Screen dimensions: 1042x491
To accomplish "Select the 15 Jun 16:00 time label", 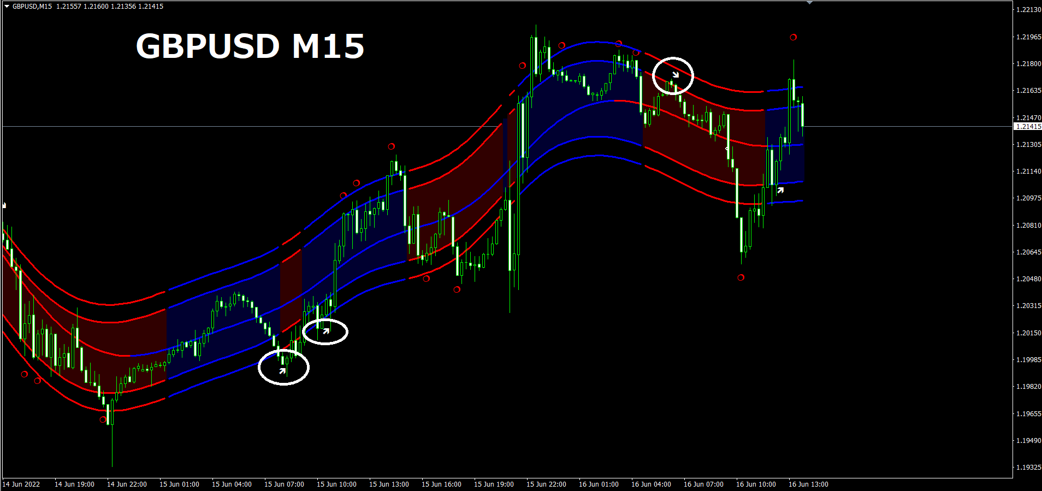I will click(x=441, y=484).
